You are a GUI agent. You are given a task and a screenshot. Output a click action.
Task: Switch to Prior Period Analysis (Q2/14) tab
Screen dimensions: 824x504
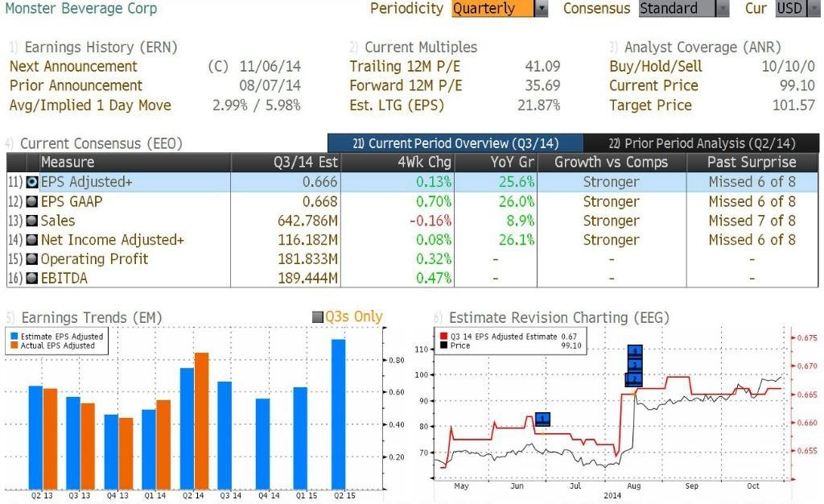[x=701, y=143]
